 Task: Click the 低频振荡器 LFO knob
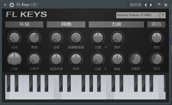coord(76,38)
